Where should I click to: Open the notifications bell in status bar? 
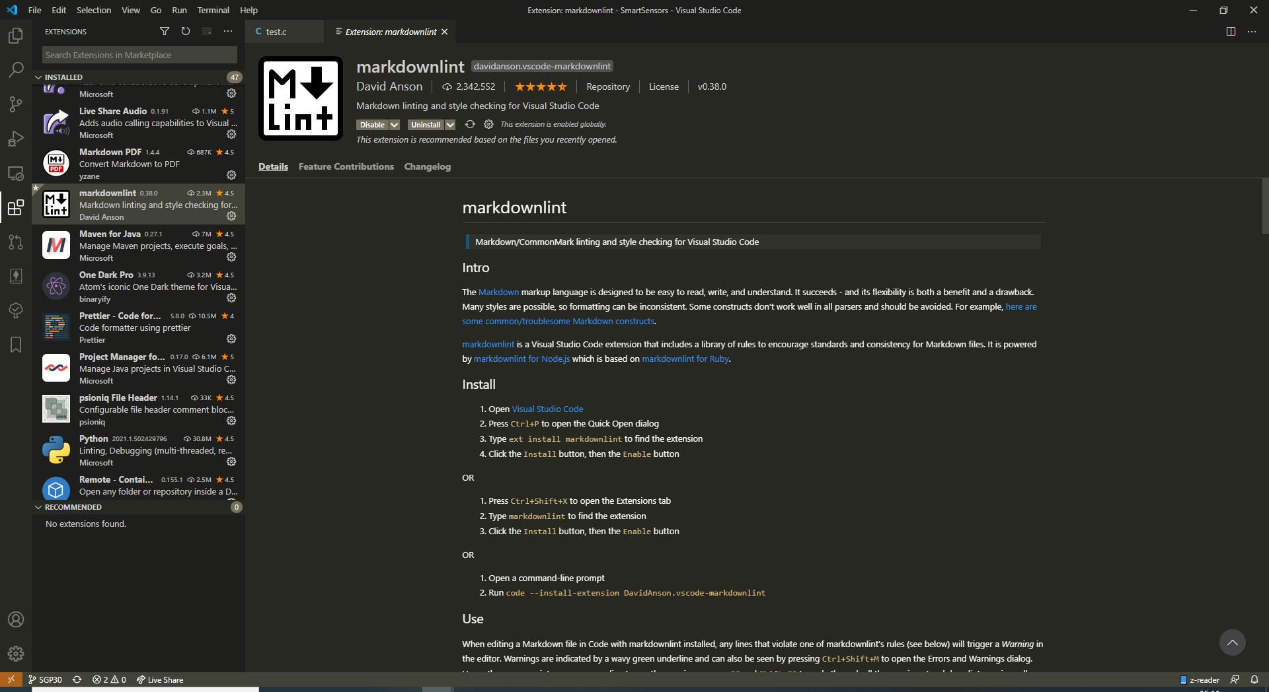(x=1254, y=679)
